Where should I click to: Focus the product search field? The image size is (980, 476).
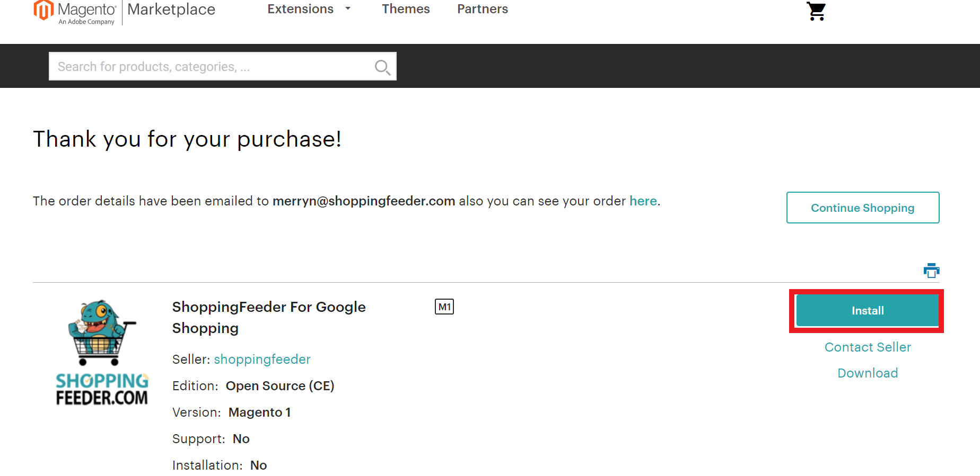[x=223, y=66]
